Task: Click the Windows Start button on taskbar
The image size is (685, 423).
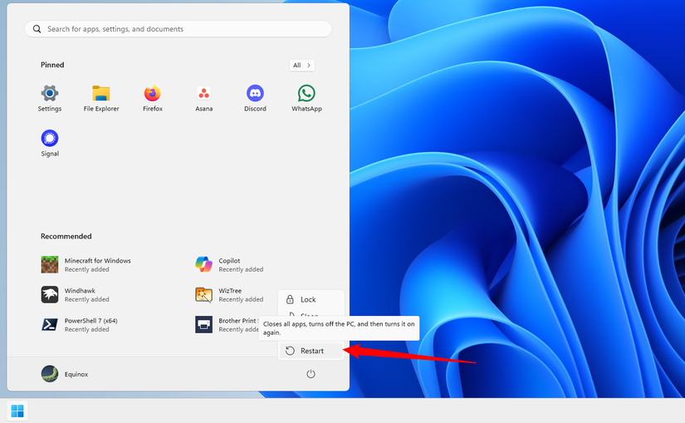Action: 17,411
